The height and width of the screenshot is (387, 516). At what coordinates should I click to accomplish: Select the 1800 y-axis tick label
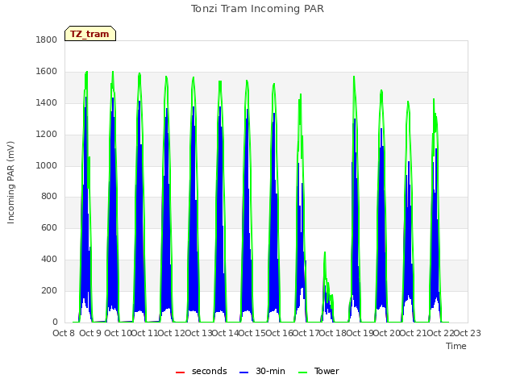point(47,40)
